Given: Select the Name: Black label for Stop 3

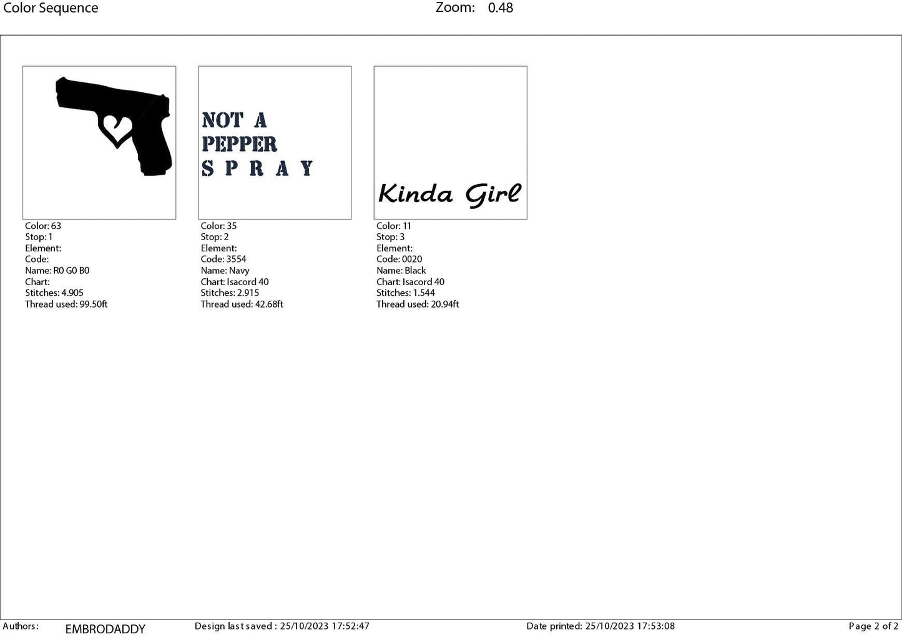Looking at the screenshot, I should (x=401, y=270).
